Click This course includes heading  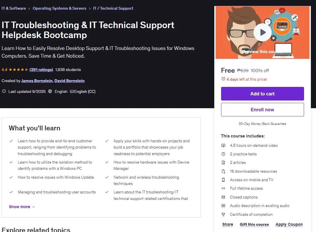tap(243, 136)
